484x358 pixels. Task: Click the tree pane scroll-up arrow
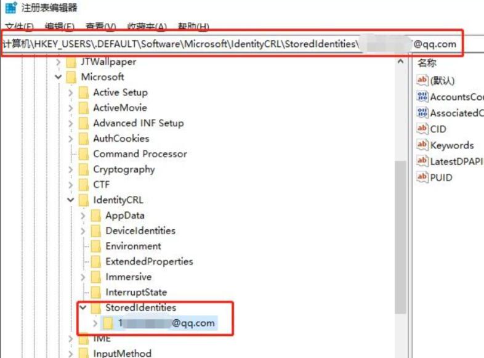(400, 62)
